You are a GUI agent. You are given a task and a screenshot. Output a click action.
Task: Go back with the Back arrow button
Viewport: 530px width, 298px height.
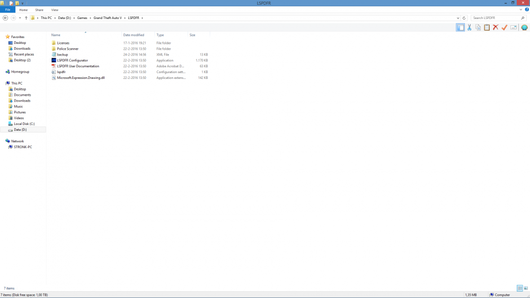tap(5, 18)
